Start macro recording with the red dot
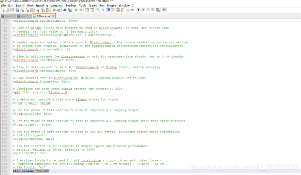Viewport: 301px width, 175px height. point(138,10)
